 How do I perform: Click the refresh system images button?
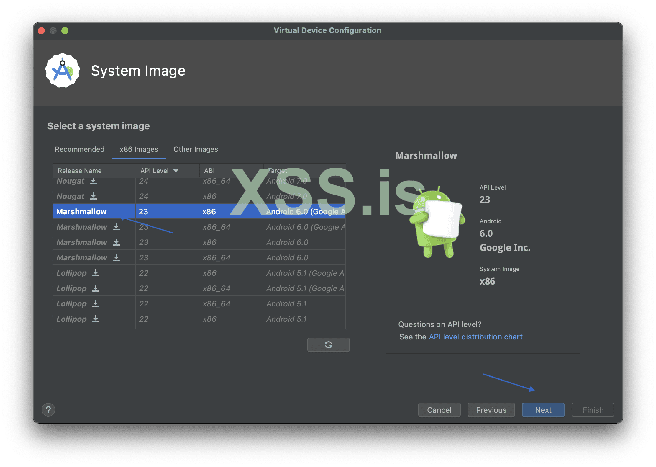coord(328,345)
